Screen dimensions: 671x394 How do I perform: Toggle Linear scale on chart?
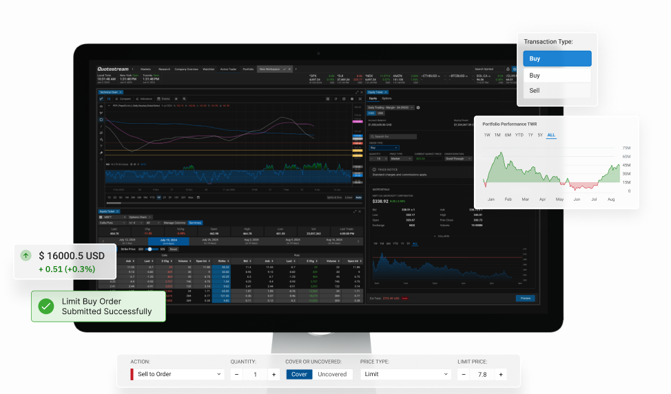349,197
